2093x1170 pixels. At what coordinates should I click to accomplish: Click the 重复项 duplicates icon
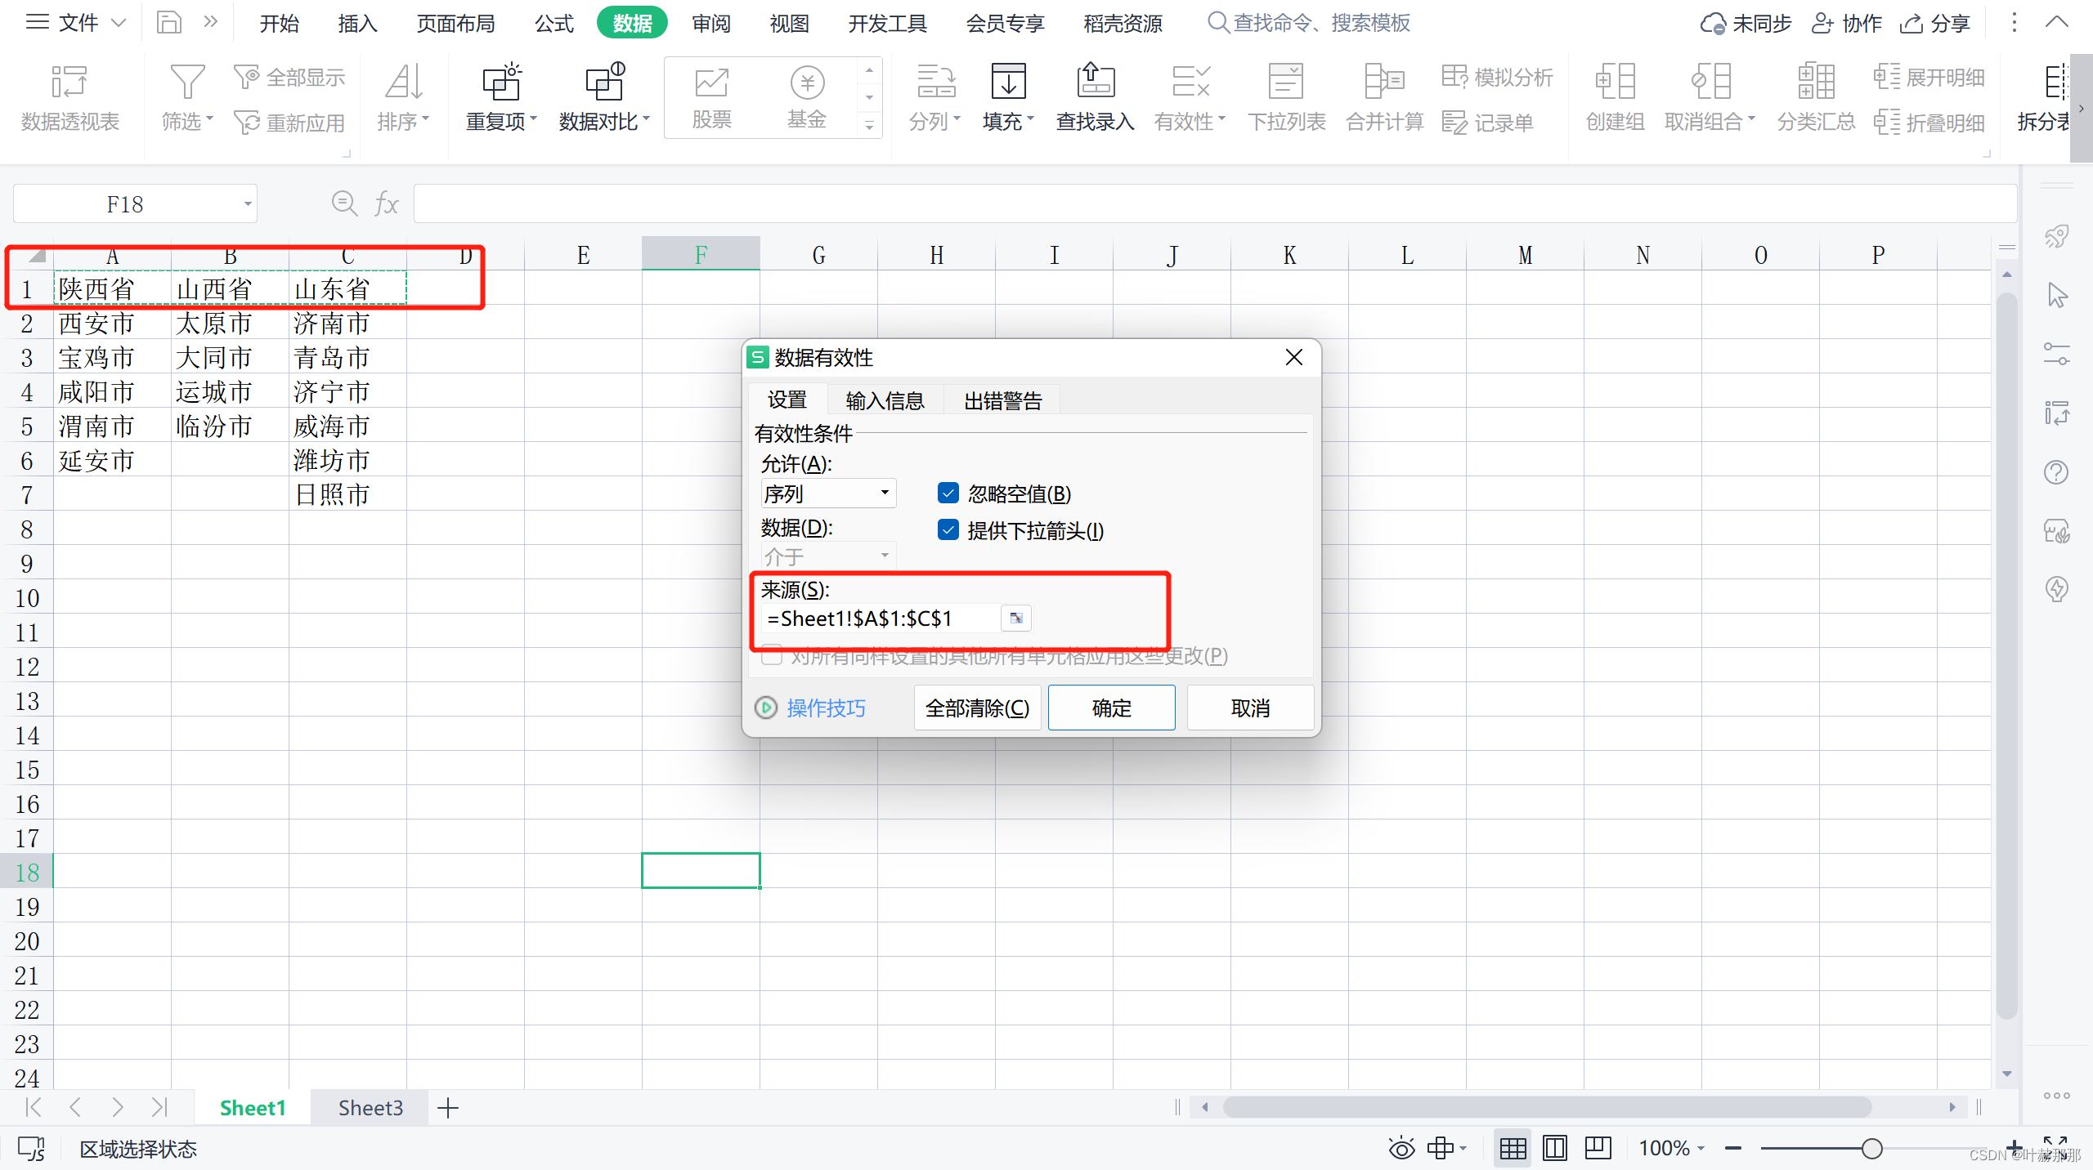[x=501, y=83]
